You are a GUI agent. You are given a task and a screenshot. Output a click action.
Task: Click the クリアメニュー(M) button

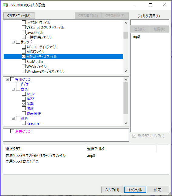pos(19,16)
